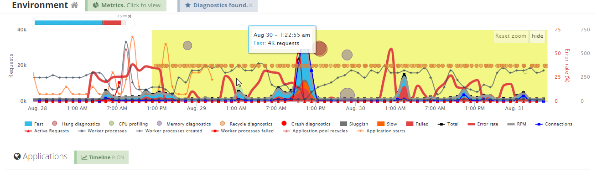Open the Metrics pie chart icon
602x171 pixels.
(96, 5)
